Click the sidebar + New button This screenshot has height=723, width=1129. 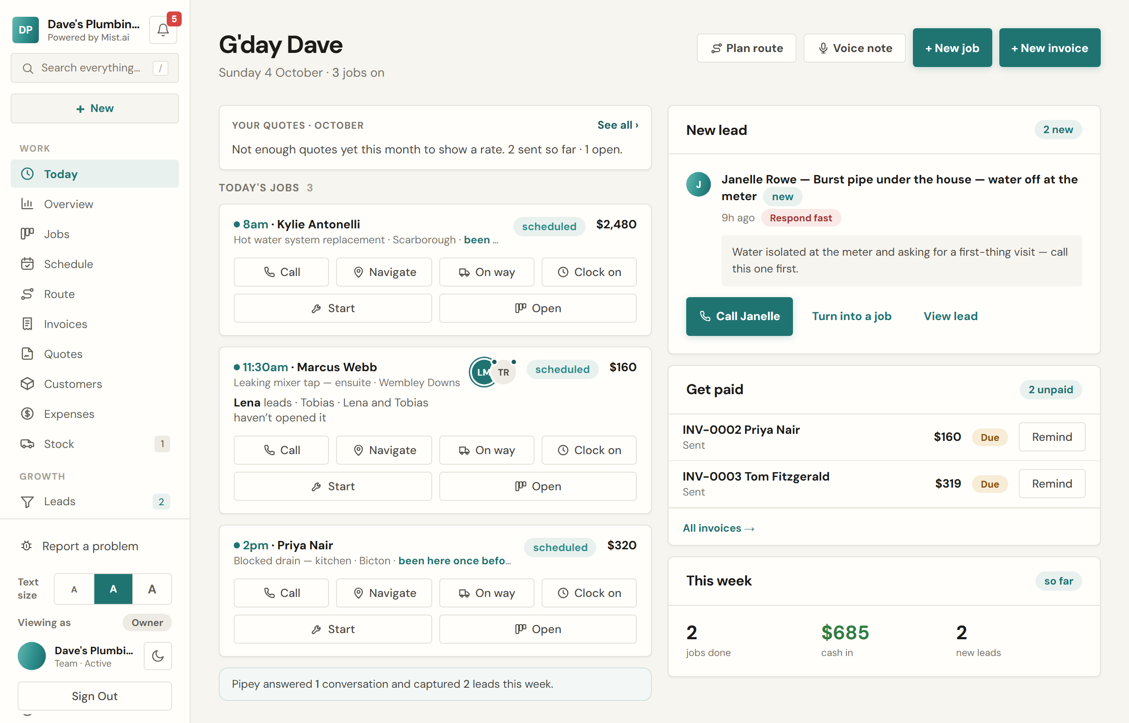95,108
